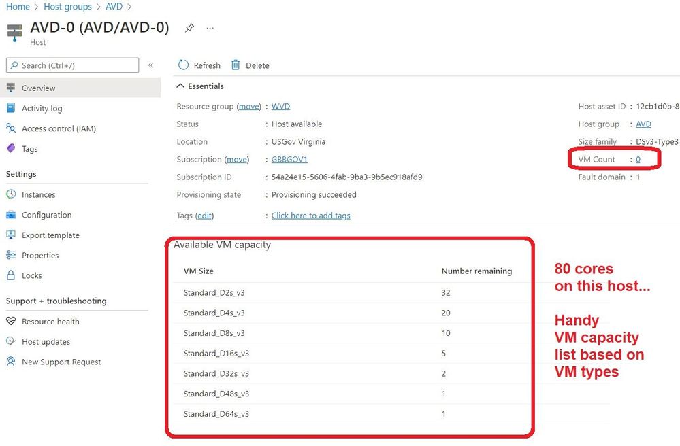Screen dimensions: 680x446
Task: Click the USGov Virginia location value
Action: (x=298, y=142)
